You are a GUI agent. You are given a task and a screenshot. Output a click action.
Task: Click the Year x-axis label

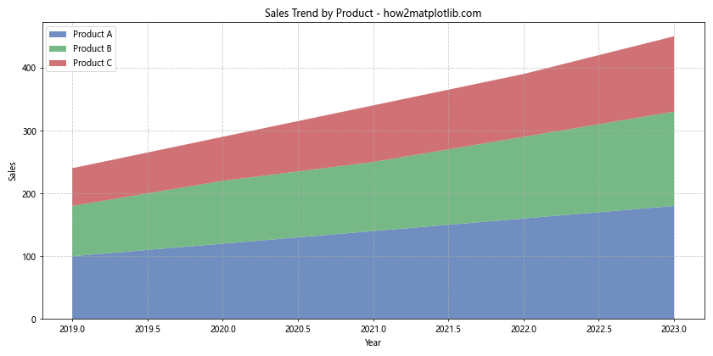pos(373,343)
